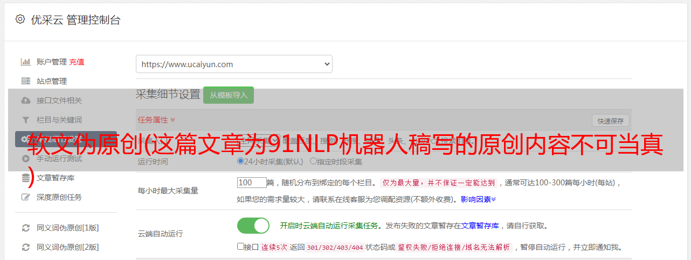Click the gear icon beside 优采云 管理控制台
691x260 pixels.
click(x=20, y=19)
